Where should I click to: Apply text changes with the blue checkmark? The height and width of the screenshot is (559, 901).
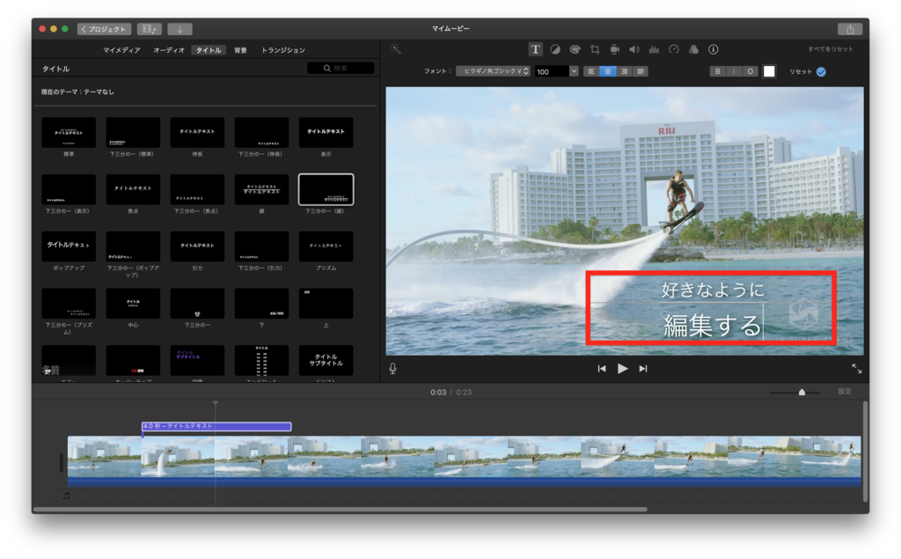pos(821,72)
